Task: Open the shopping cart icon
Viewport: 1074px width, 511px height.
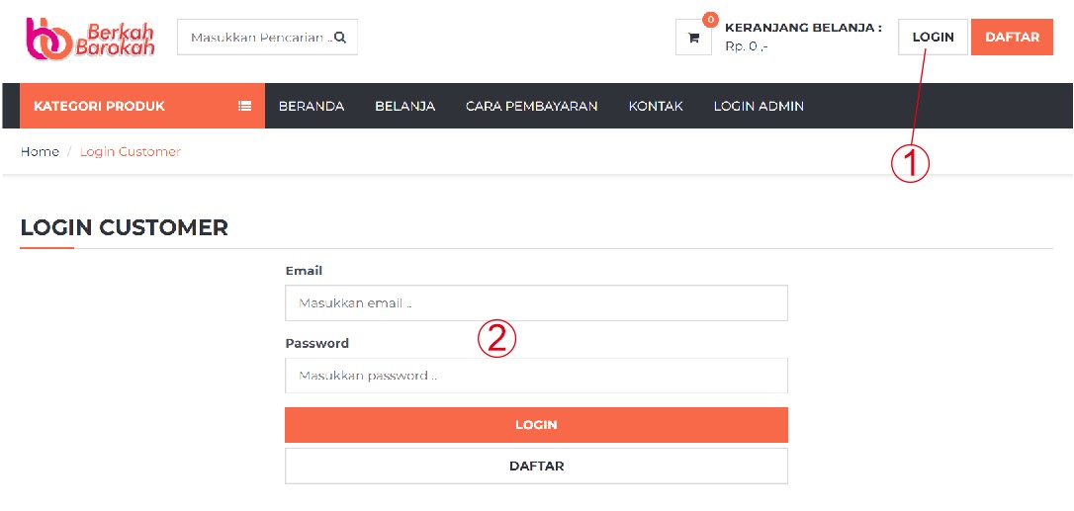Action: (x=693, y=38)
